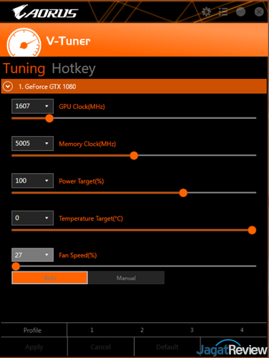The width and height of the screenshot is (269, 358).
Task: Select Profile 2
Action: (142, 330)
